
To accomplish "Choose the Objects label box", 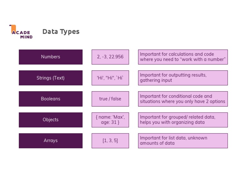I will 50,120.
